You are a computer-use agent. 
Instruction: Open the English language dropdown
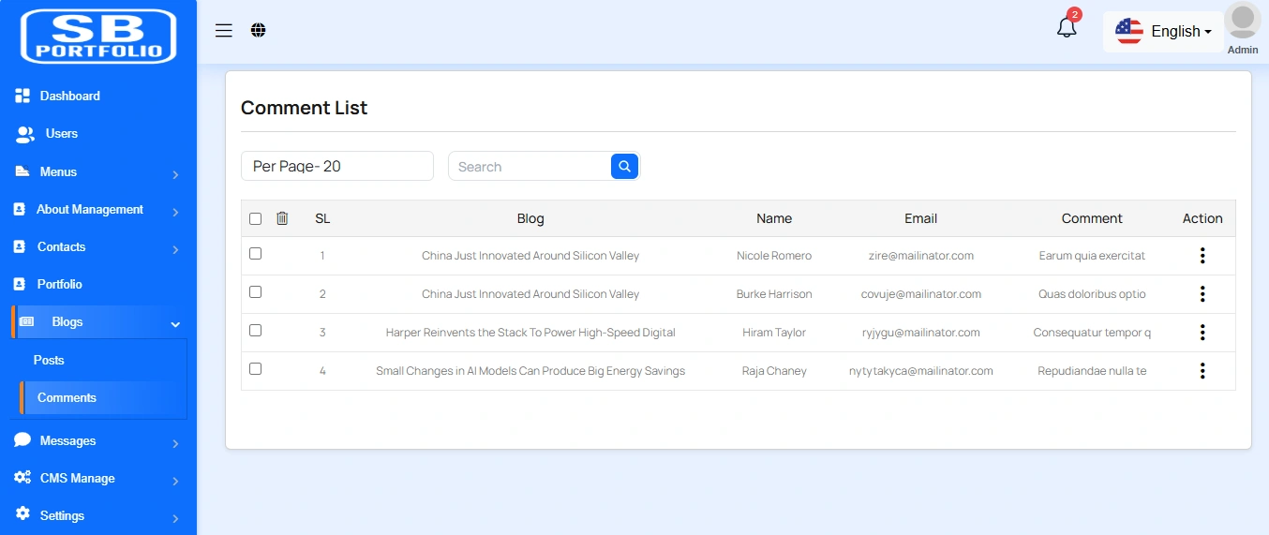(x=1163, y=32)
